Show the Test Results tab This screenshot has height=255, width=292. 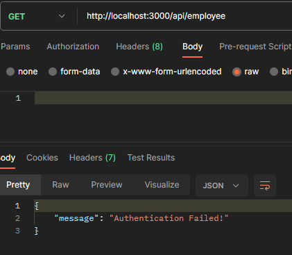point(151,158)
